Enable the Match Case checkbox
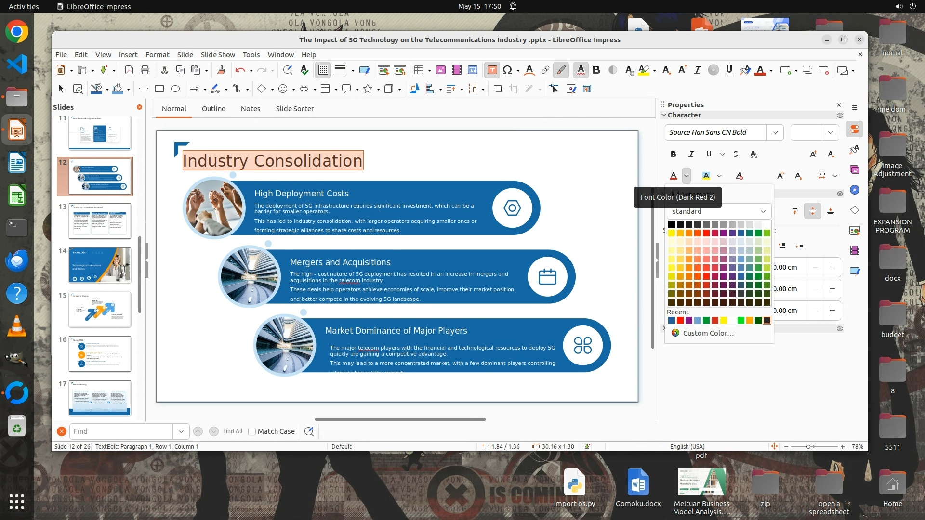The image size is (925, 520). [x=252, y=431]
